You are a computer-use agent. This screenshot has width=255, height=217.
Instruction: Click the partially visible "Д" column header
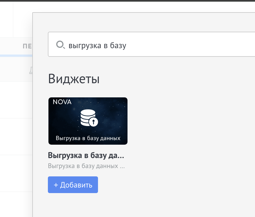(x=31, y=70)
